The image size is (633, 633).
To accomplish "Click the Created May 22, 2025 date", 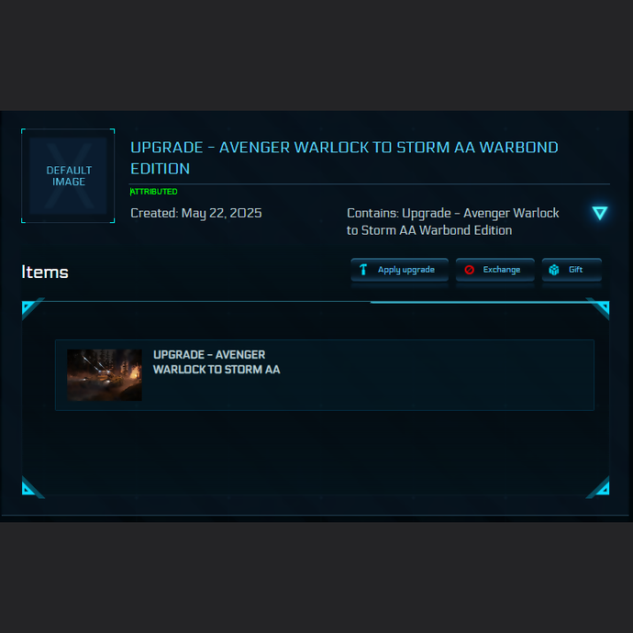I will [196, 213].
